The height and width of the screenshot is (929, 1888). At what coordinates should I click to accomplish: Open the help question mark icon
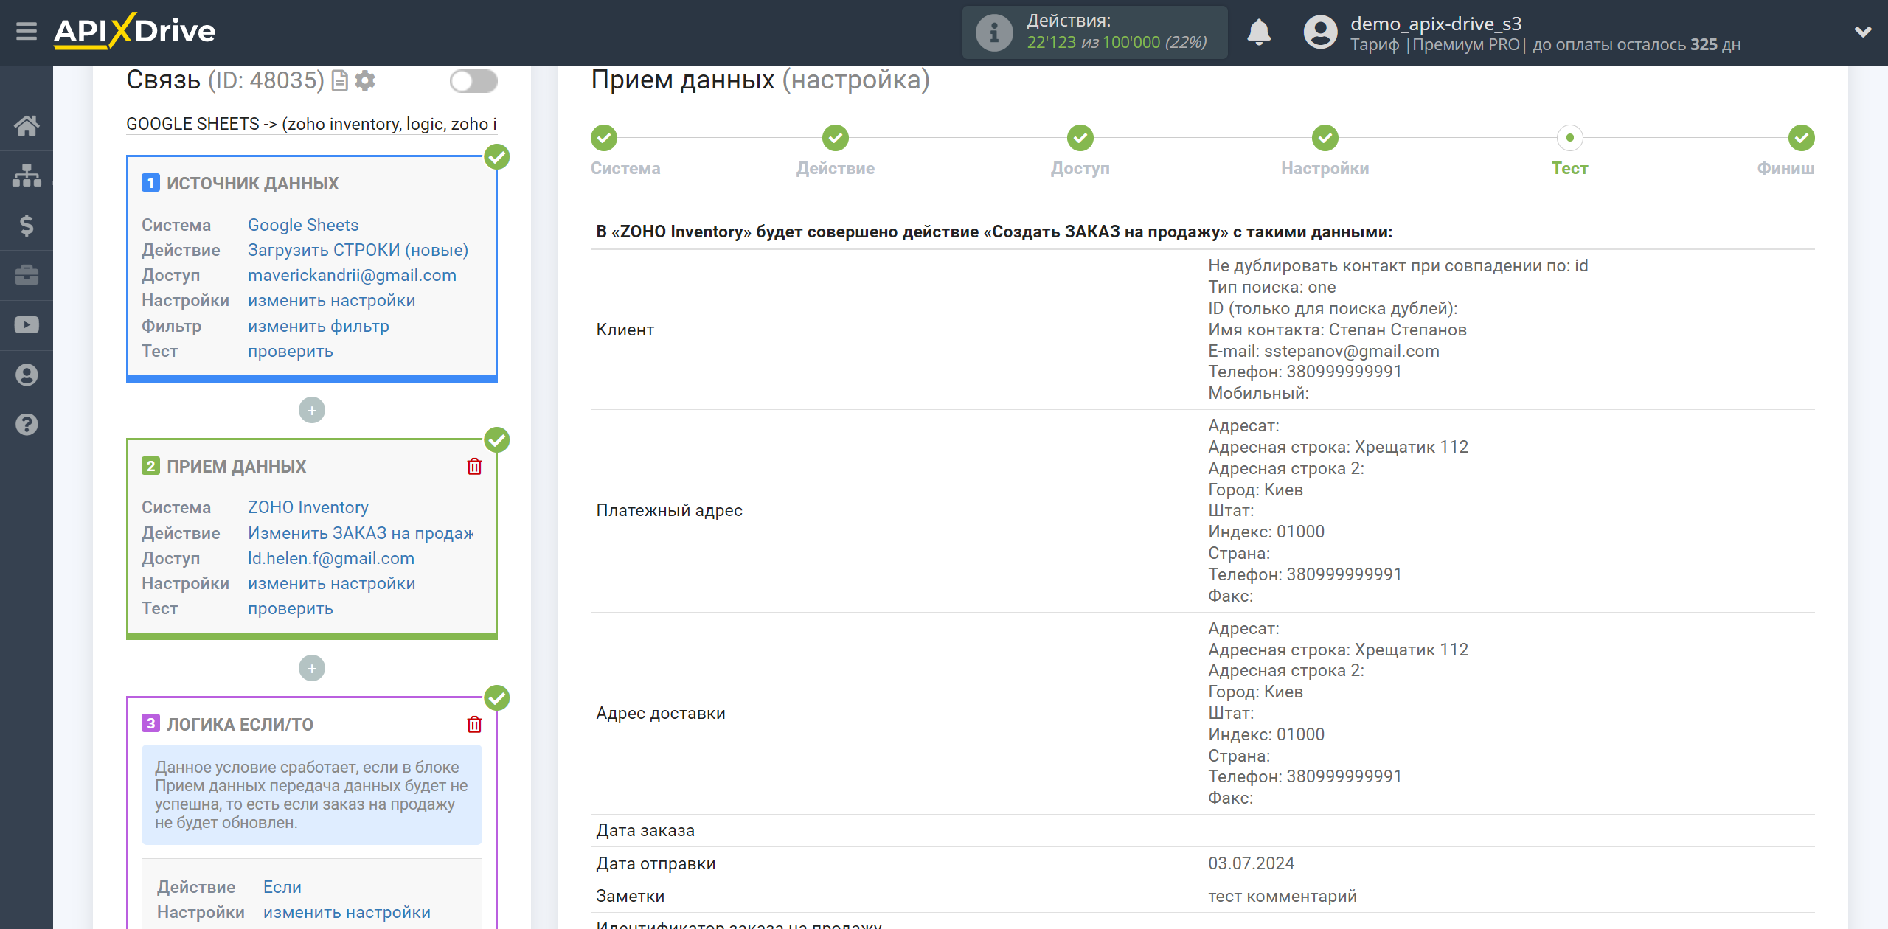[x=27, y=425]
